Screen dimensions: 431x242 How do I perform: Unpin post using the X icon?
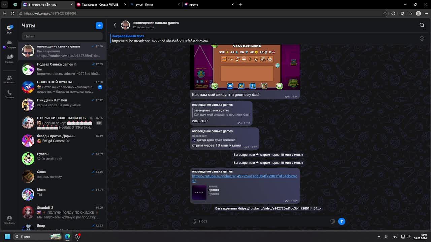point(422,39)
